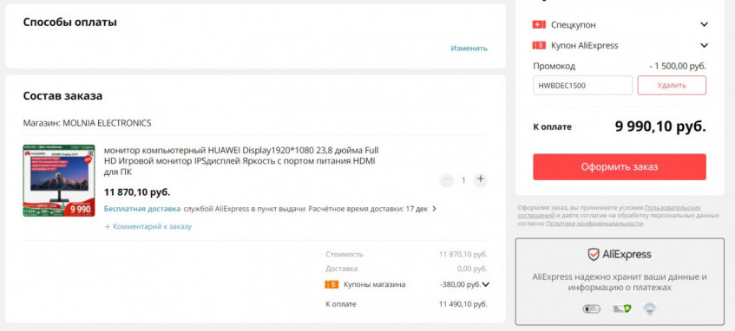Click Изменить in payment methods
Viewport: 735px width, 331px height.
(469, 48)
